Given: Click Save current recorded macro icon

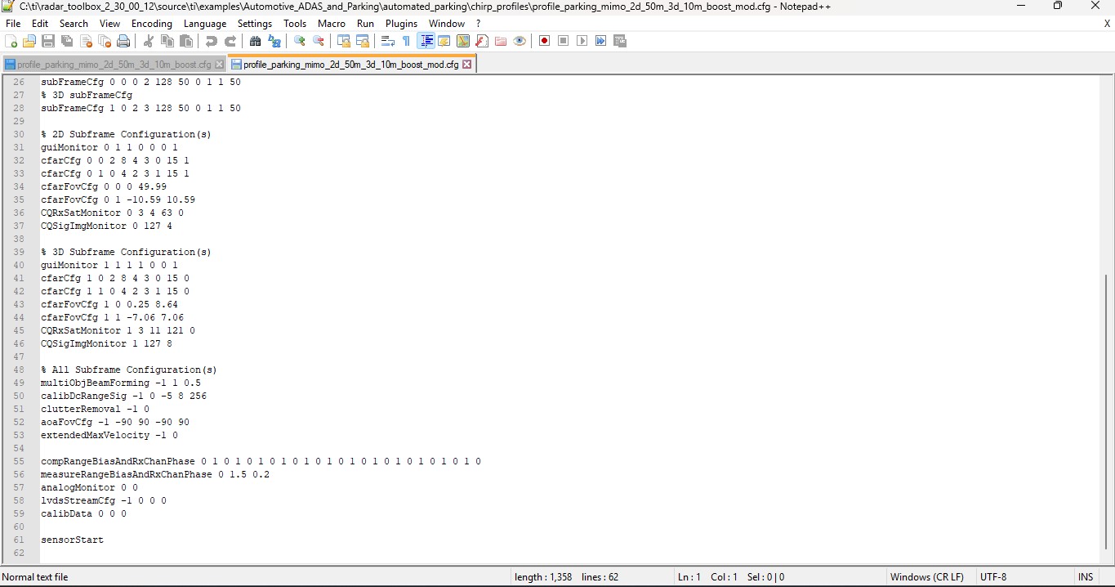Looking at the screenshot, I should click(620, 41).
